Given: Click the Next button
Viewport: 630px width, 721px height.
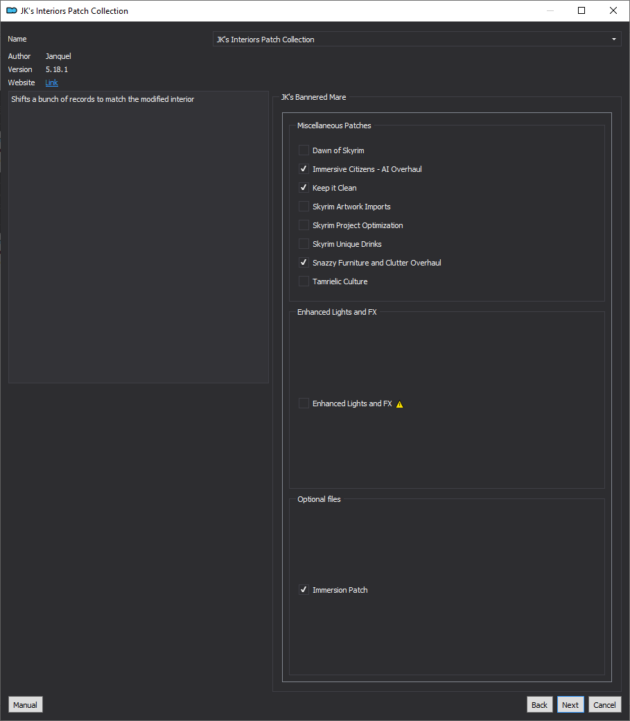Looking at the screenshot, I should [x=570, y=704].
